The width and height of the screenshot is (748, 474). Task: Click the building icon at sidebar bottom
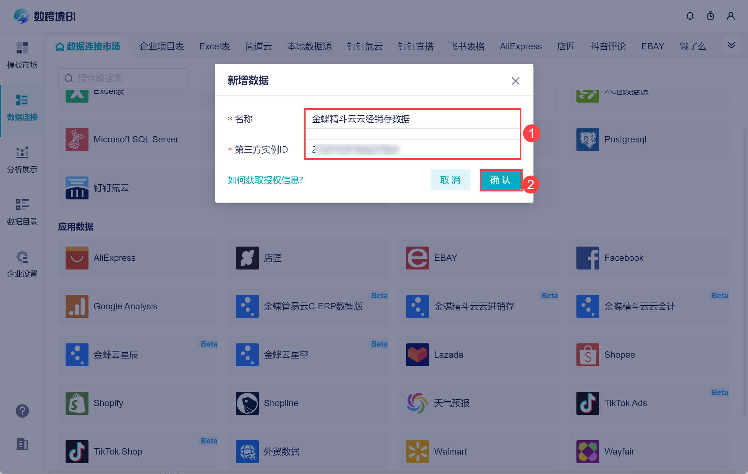tap(22, 444)
